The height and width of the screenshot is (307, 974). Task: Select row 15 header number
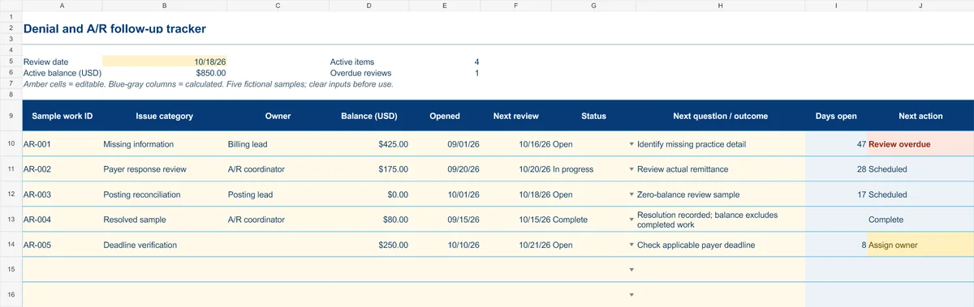[11, 270]
